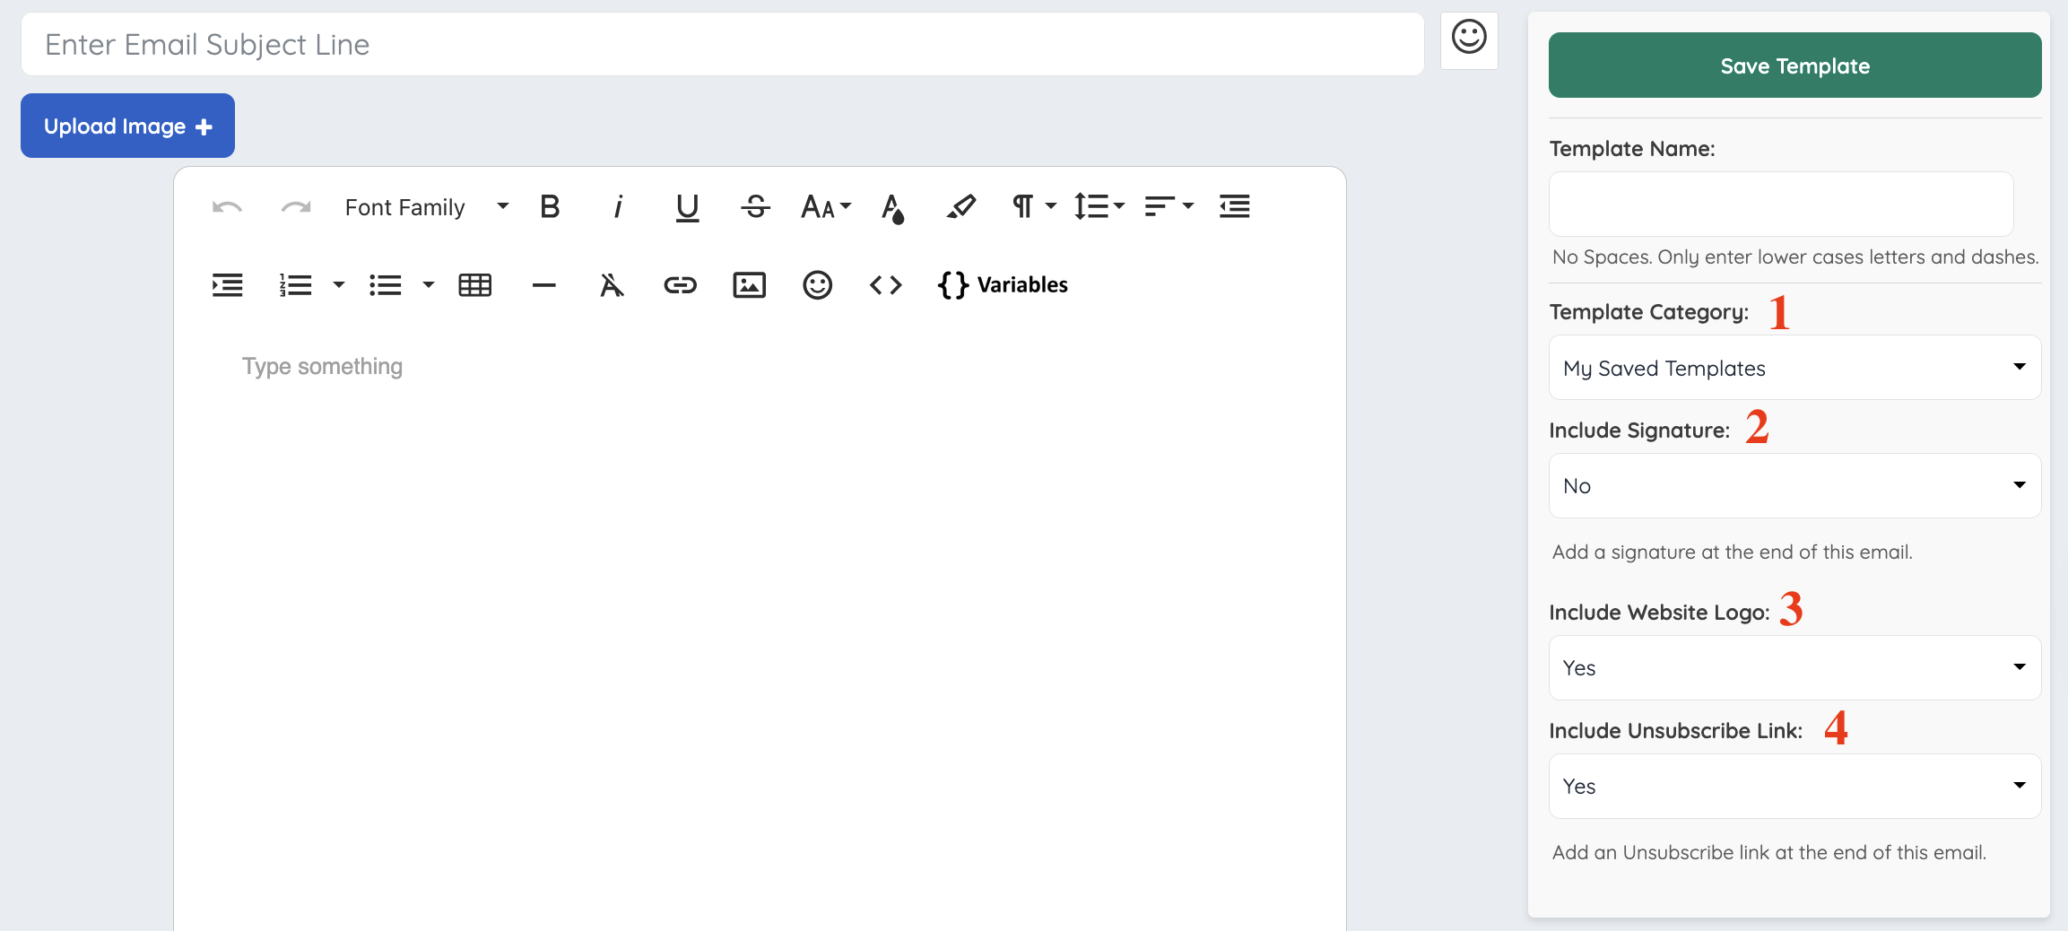Toggle Strikethrough formatting
Screen dimensions: 2068x931
[x=755, y=207]
